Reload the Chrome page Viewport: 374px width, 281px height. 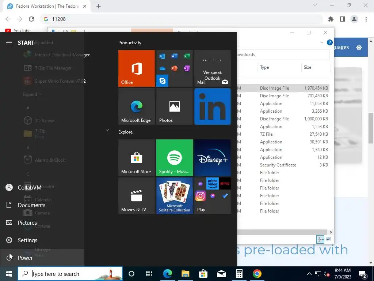click(x=31, y=19)
